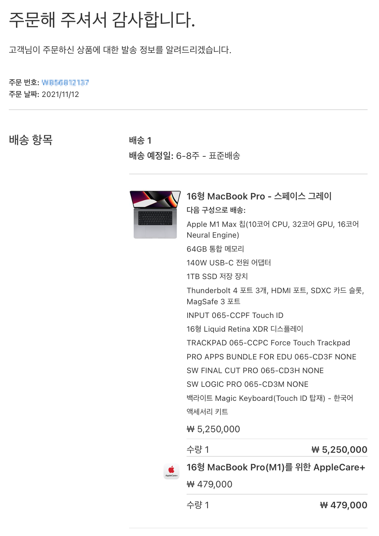Image resolution: width=379 pixels, height=536 pixels.
Task: Click the 주문 날짜 2021/11/12 text
Action: (44, 94)
